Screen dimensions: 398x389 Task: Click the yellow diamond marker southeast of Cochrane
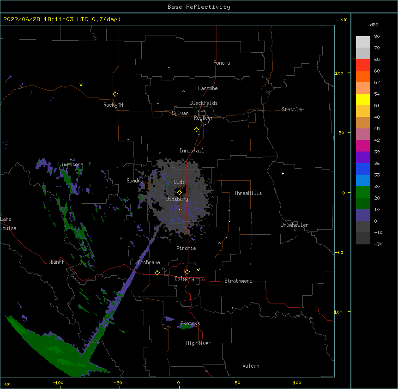click(157, 273)
